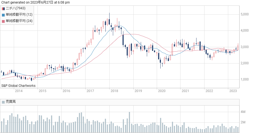The height and width of the screenshot is (133, 255).
Task: Click the 3,000 price axis label
Action: (x=245, y=47)
